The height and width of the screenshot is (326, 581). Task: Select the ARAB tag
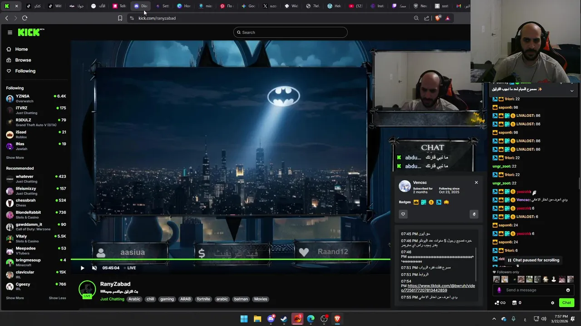pyautogui.click(x=185, y=299)
